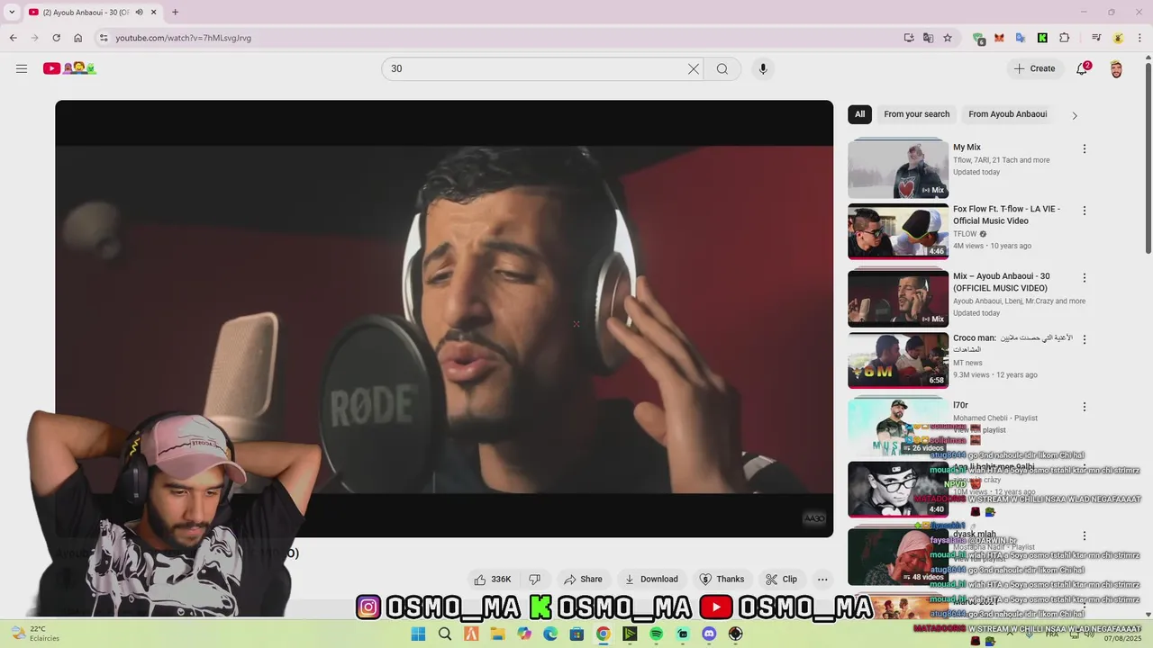Open the Chrome profile avatar

(1118, 38)
